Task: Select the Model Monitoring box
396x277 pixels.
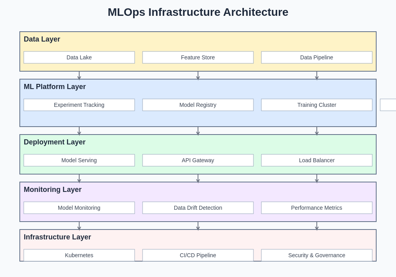Action: coord(79,208)
